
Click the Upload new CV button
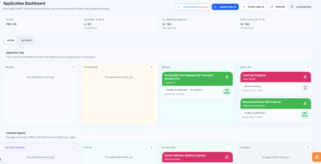click(225, 7)
